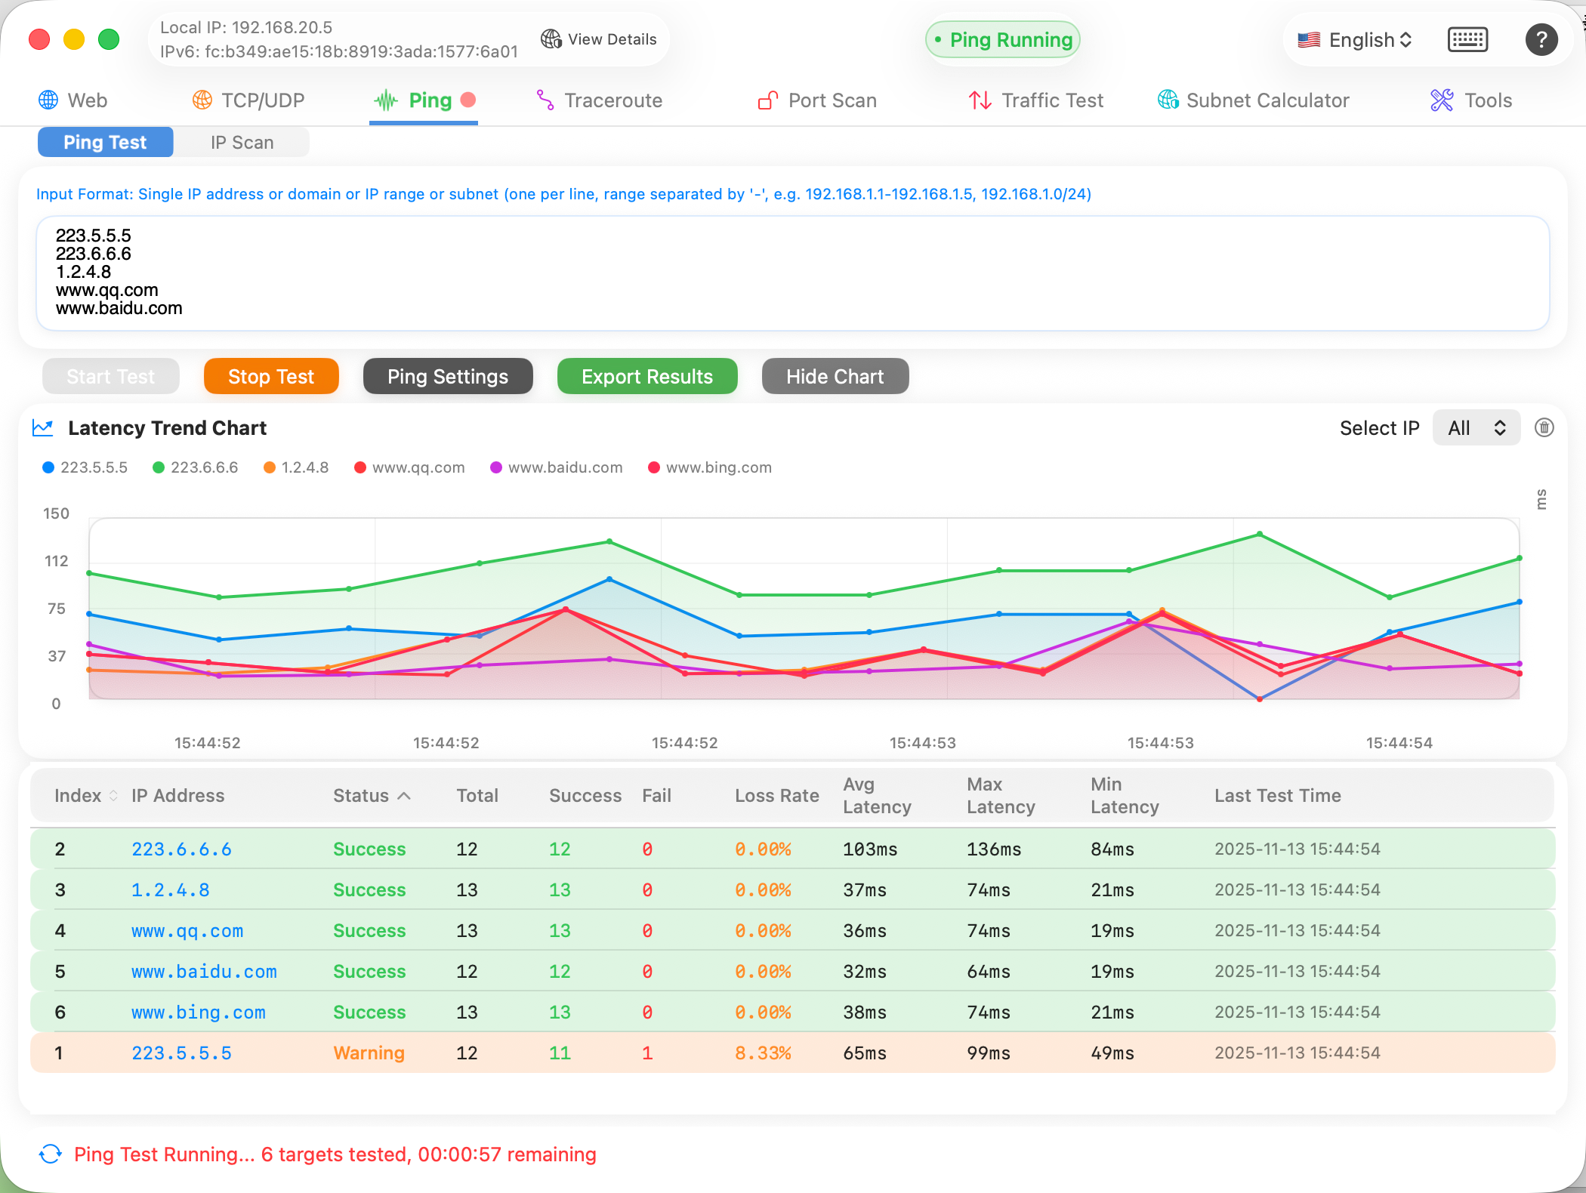Toggle the www.baidu.com legend entry
The width and height of the screenshot is (1586, 1193).
tap(556, 467)
